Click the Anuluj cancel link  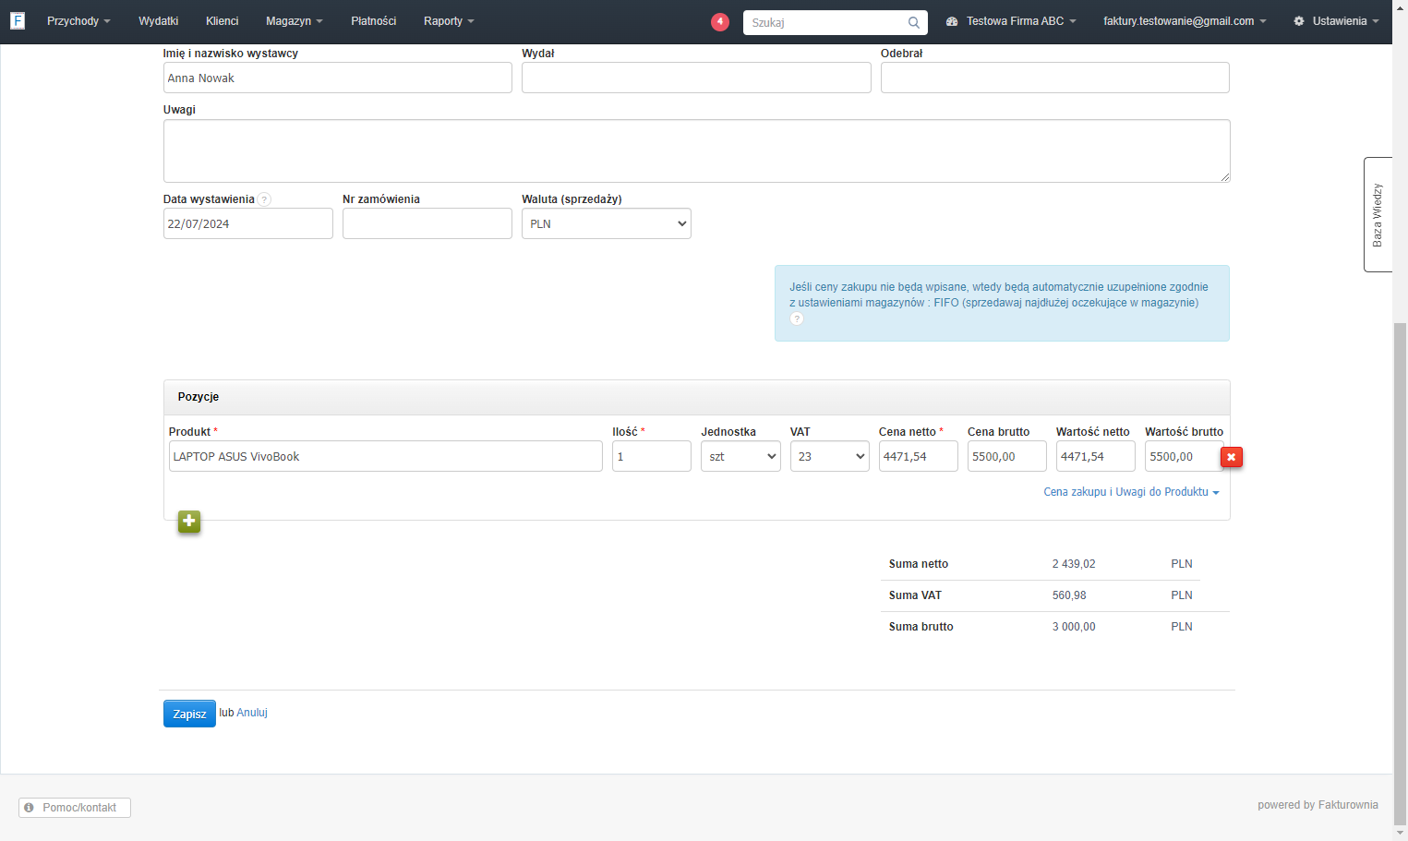[x=252, y=713]
